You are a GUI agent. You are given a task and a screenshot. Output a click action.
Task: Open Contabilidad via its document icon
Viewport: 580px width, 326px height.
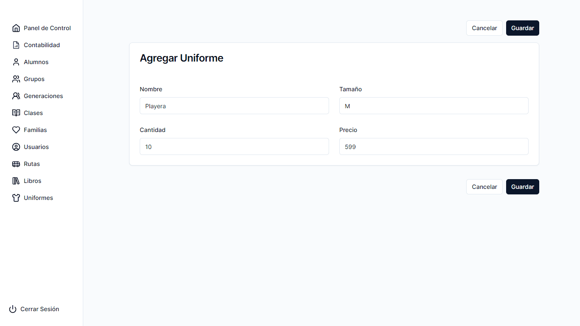coord(16,45)
